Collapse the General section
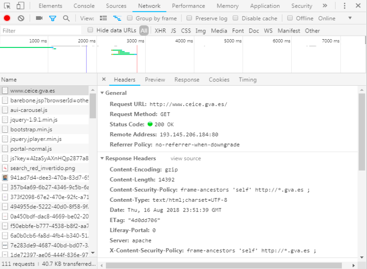367x269 pixels. coord(102,93)
